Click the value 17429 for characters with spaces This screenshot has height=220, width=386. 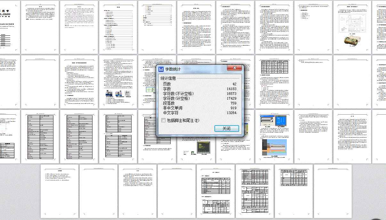click(231, 98)
